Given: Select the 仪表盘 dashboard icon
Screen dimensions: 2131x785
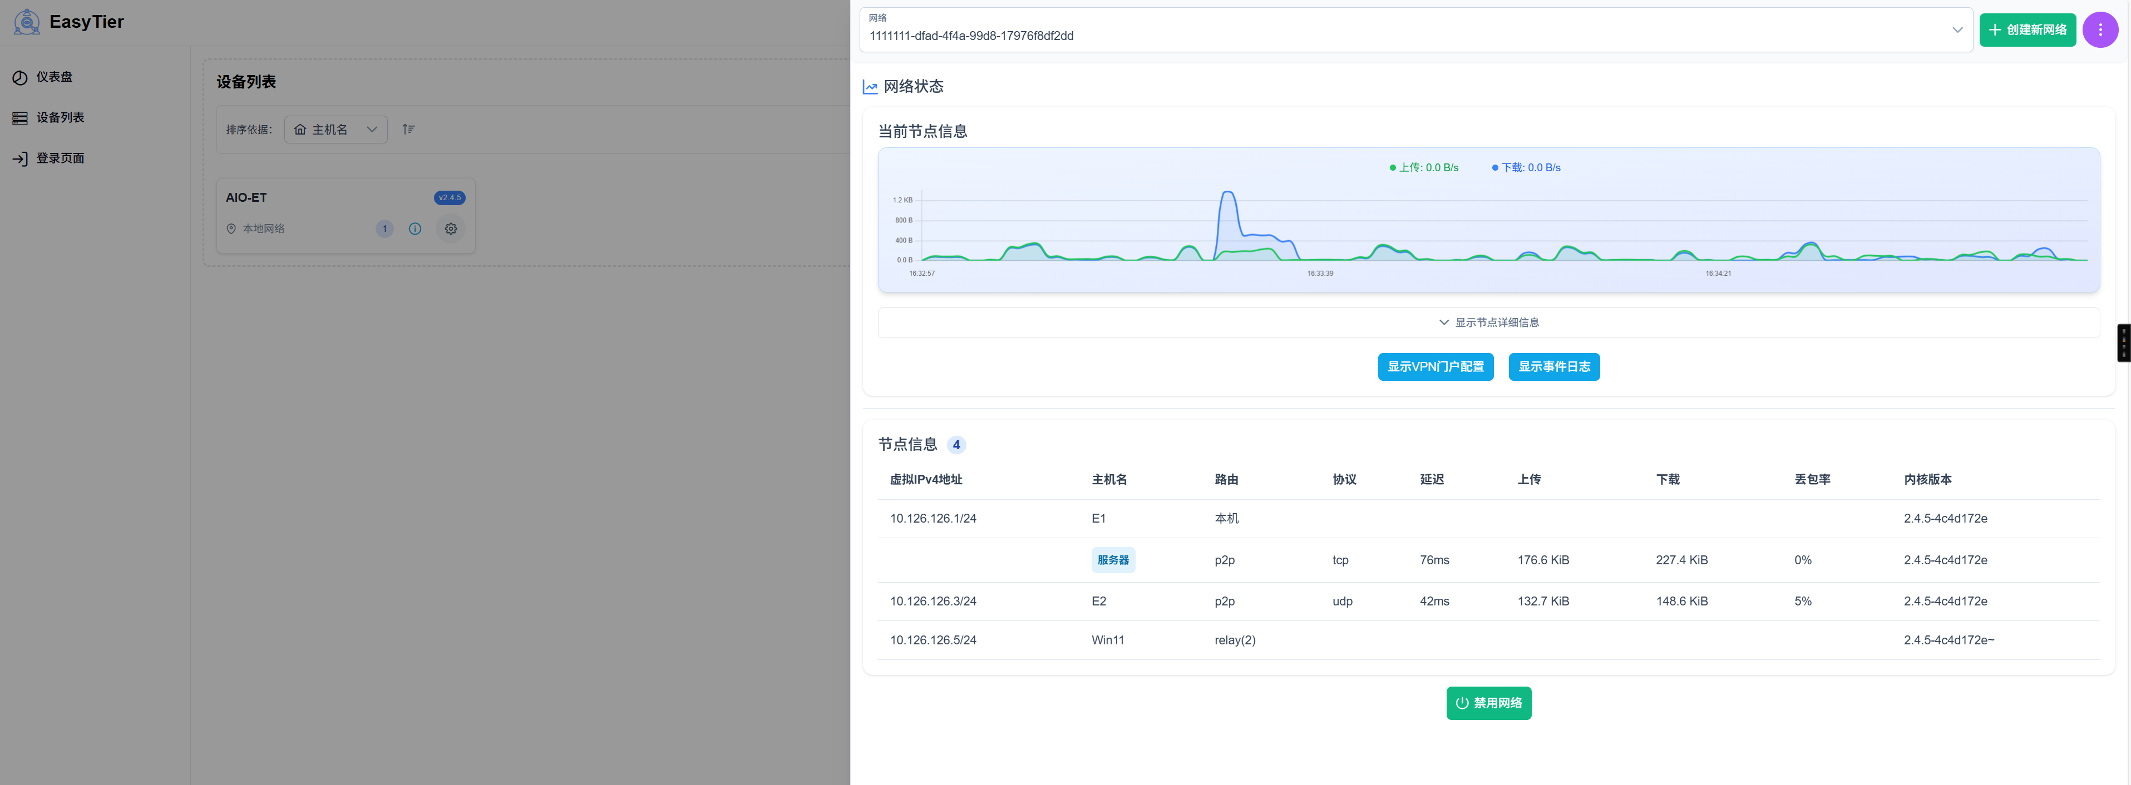Looking at the screenshot, I should click(19, 76).
